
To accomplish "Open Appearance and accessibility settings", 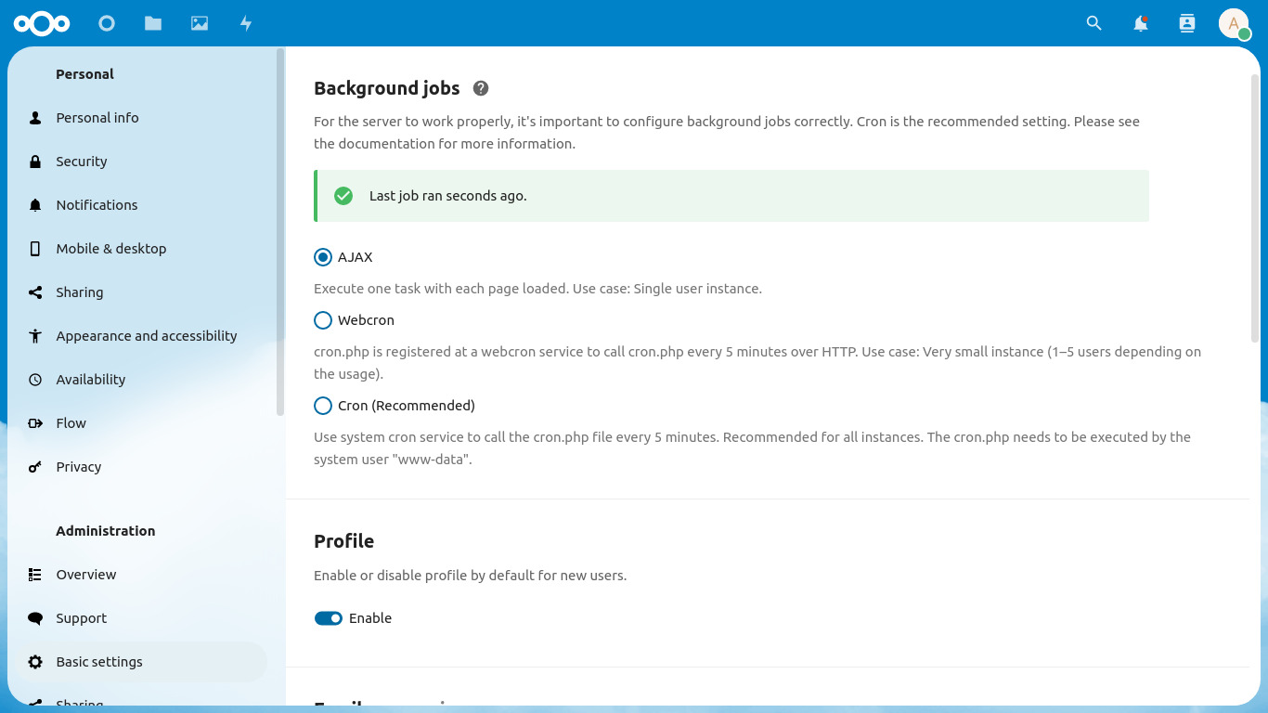I will click(146, 336).
